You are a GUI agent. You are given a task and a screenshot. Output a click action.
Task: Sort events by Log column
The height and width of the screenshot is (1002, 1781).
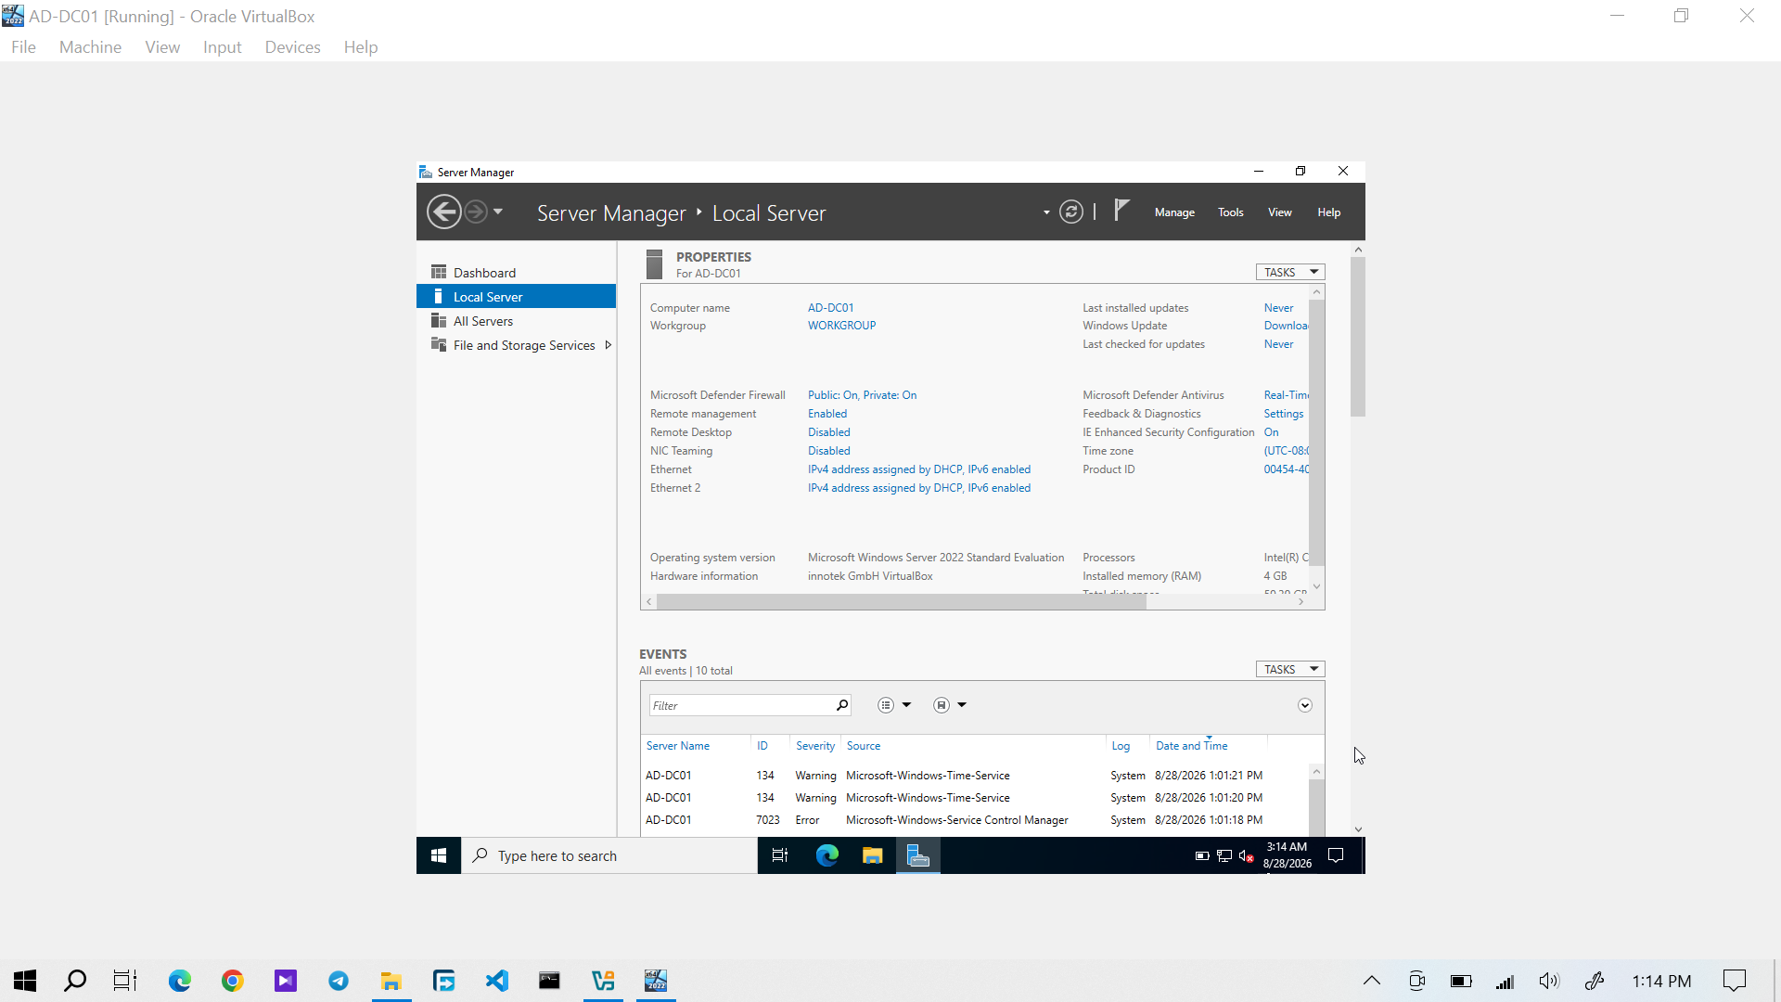click(x=1121, y=746)
